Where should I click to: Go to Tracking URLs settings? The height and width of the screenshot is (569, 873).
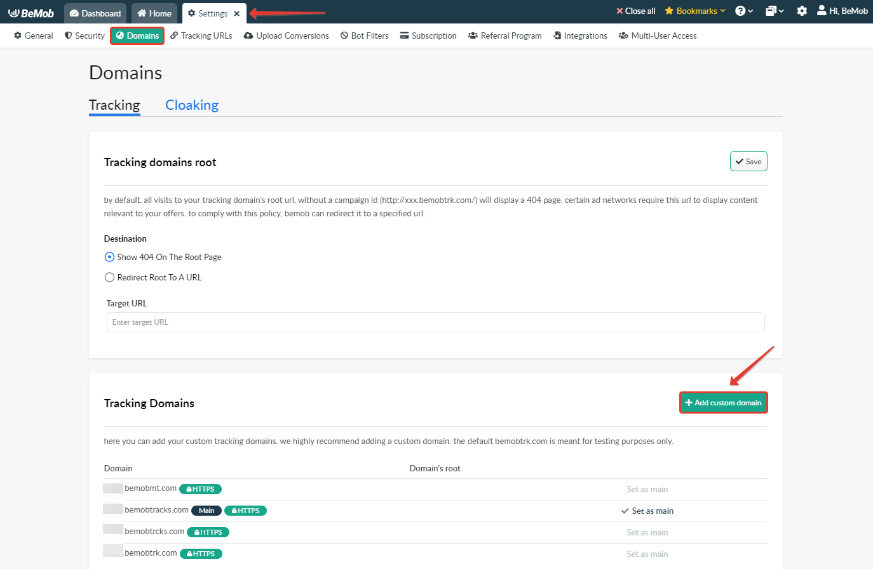pyautogui.click(x=201, y=36)
